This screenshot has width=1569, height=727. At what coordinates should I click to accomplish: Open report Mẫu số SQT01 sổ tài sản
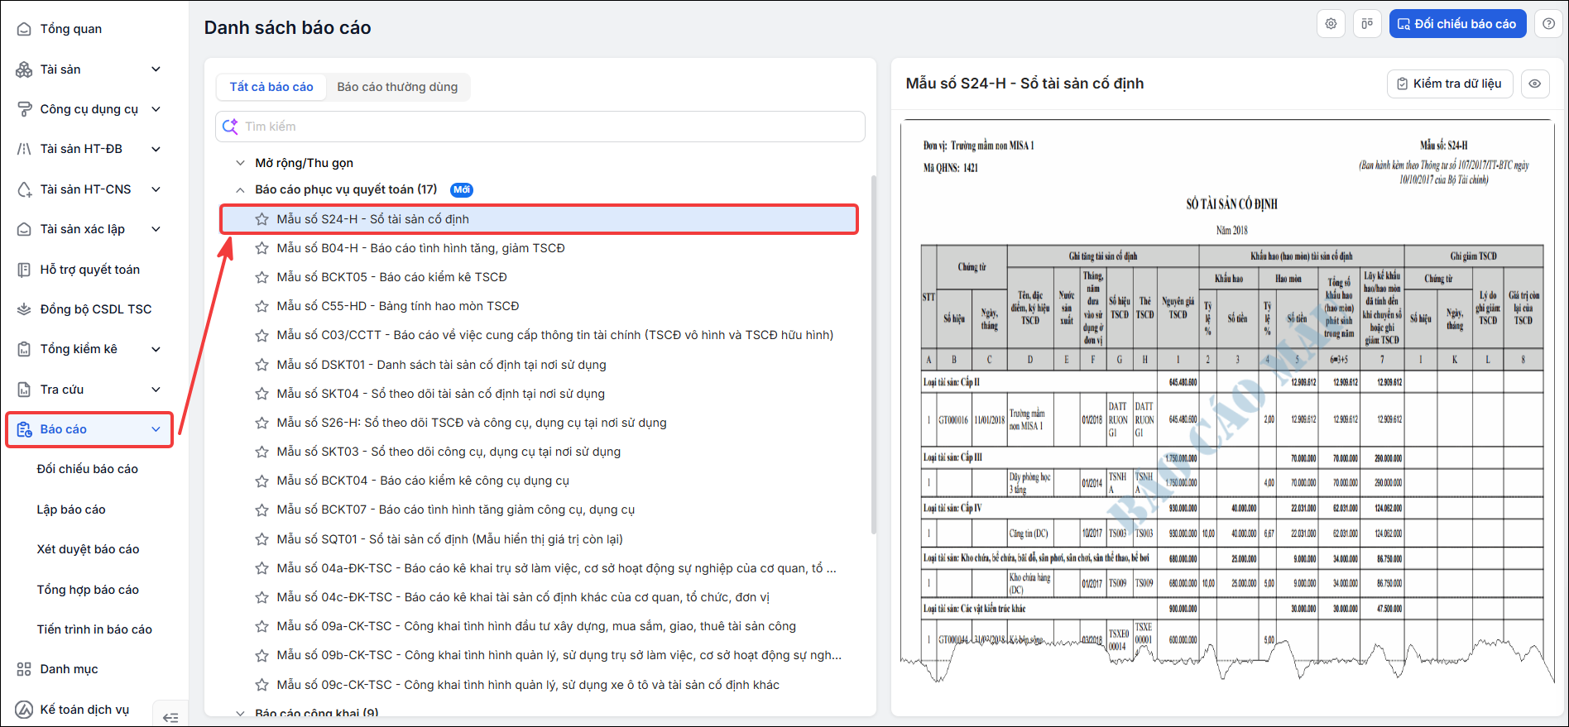tap(450, 539)
